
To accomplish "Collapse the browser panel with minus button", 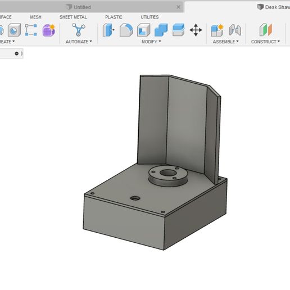I will pyautogui.click(x=16, y=53).
